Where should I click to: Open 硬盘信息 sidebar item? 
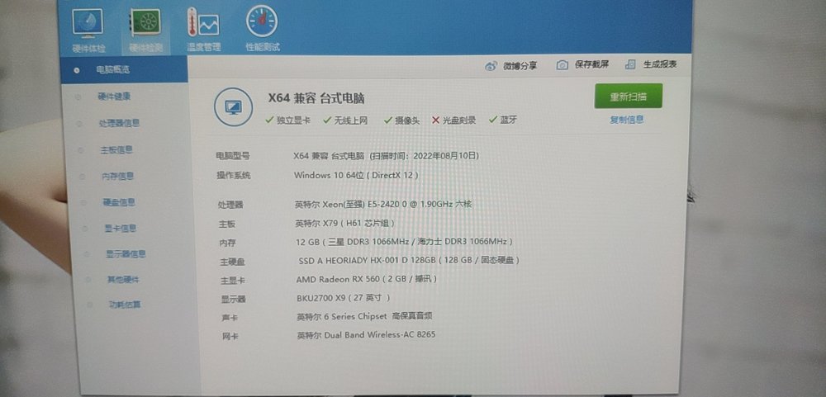[x=119, y=202]
